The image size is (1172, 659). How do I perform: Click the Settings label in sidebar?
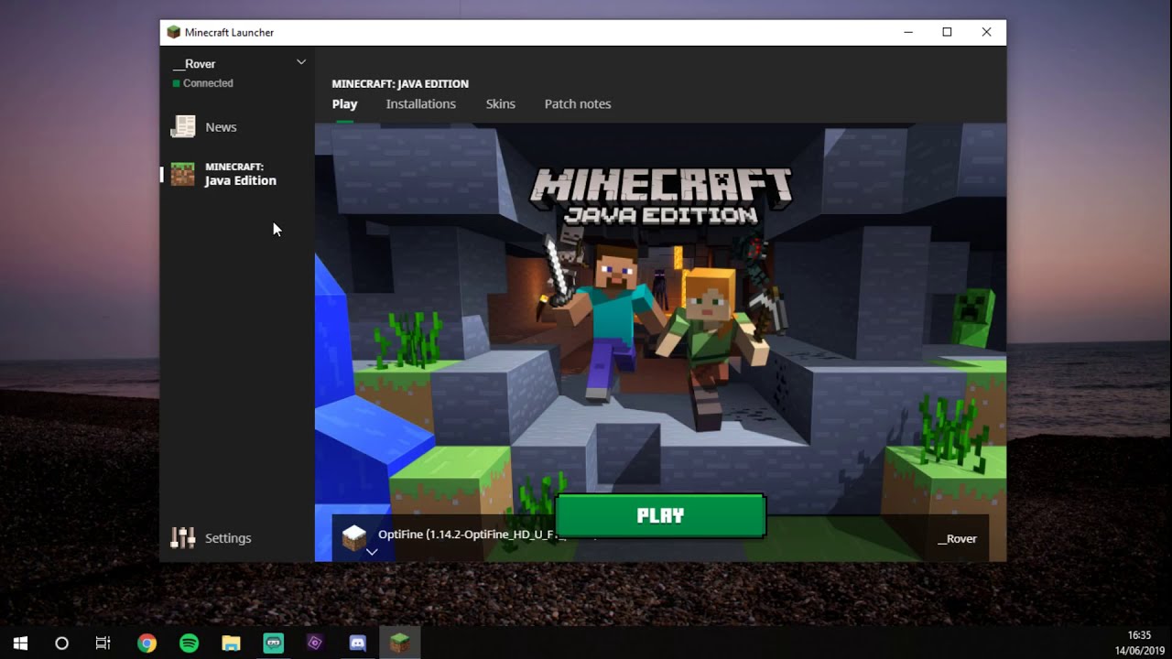[228, 538]
